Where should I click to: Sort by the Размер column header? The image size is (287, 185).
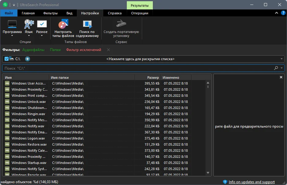(148, 78)
